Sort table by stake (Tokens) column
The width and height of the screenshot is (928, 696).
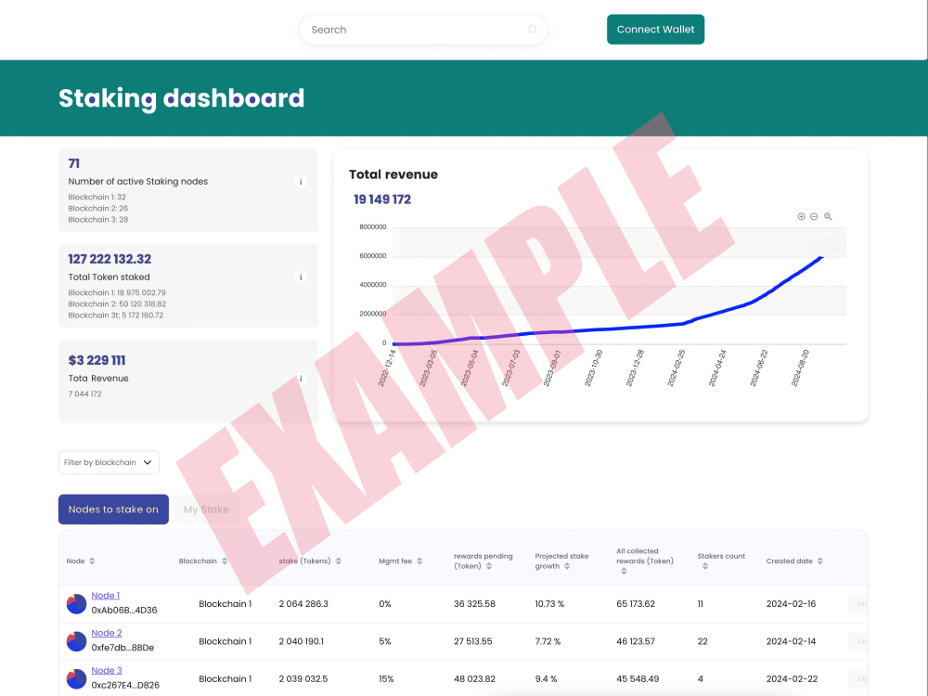pos(339,561)
